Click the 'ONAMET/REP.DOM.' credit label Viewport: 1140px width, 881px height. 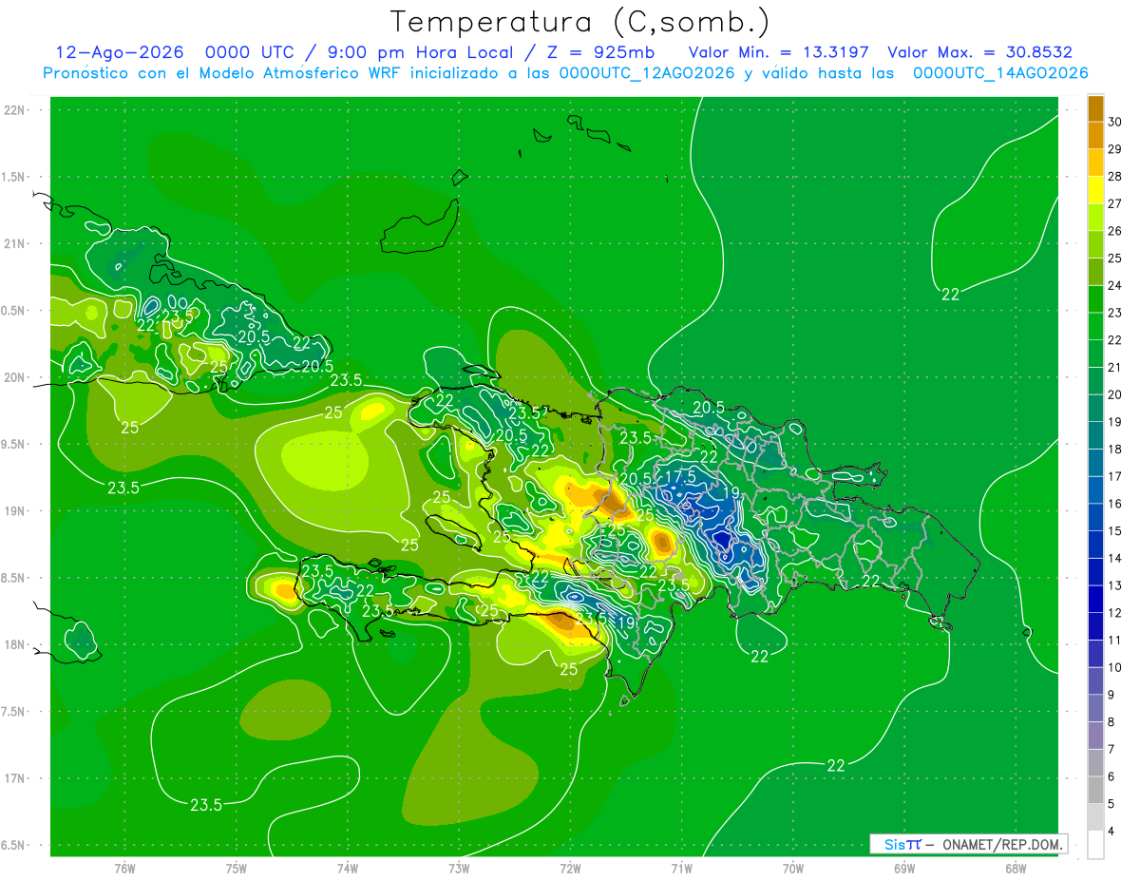[x=1003, y=844]
